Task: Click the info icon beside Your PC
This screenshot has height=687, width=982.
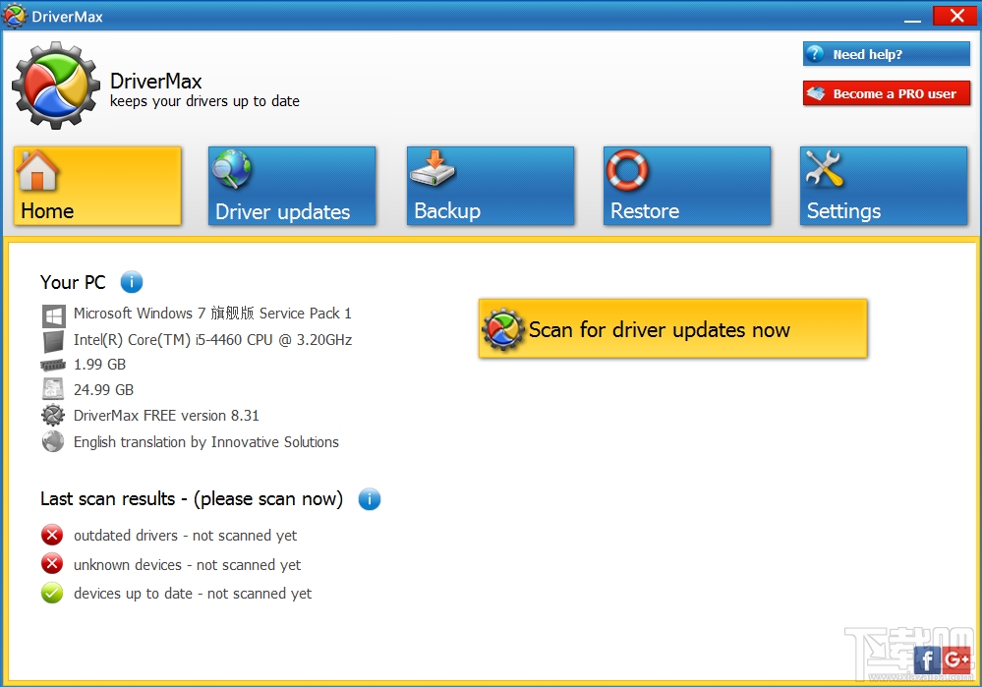Action: pos(132,282)
